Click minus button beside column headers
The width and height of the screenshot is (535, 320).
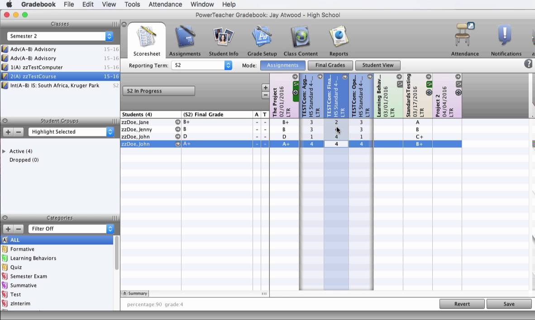[x=265, y=95]
